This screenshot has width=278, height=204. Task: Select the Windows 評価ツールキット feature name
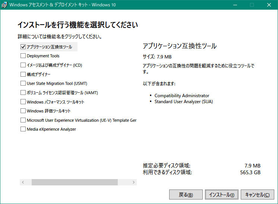coord(48,111)
